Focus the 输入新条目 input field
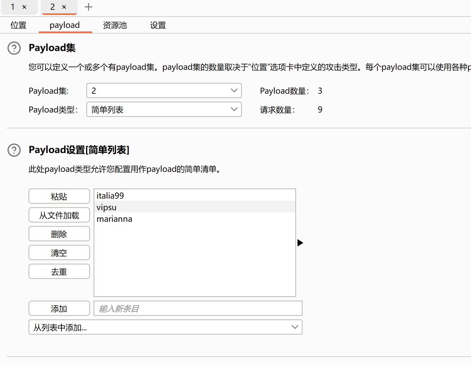 (x=198, y=308)
